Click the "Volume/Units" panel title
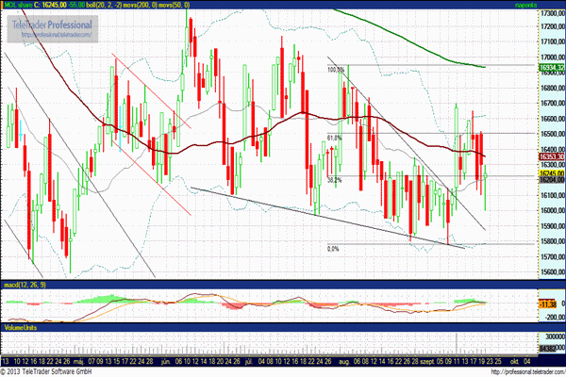Viewport: 566px width, 377px height. (x=20, y=328)
